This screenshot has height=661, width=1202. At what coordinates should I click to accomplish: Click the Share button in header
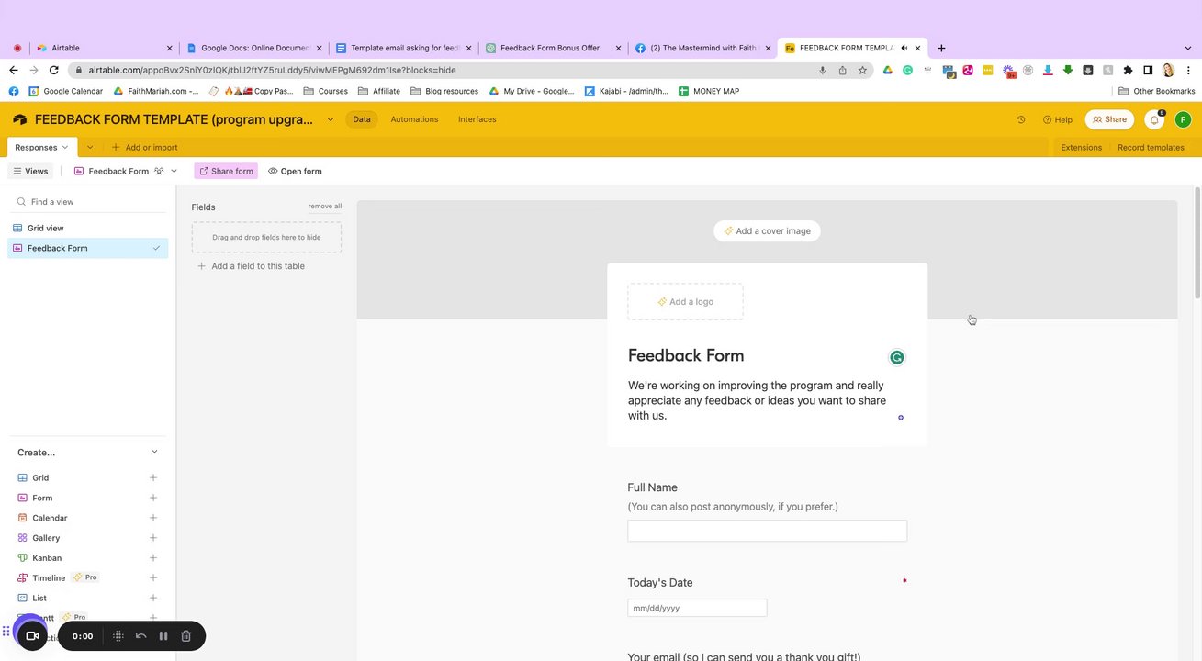pos(1109,119)
